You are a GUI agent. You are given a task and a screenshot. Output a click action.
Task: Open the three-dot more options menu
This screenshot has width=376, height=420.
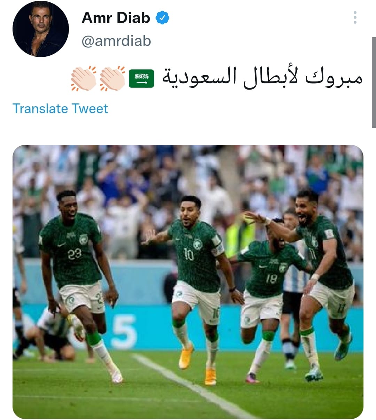[355, 17]
